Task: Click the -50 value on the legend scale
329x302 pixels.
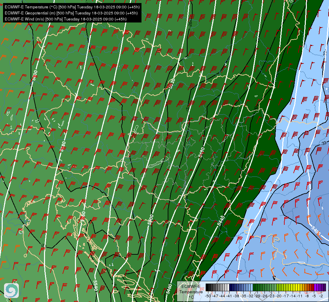Action: [208, 296]
